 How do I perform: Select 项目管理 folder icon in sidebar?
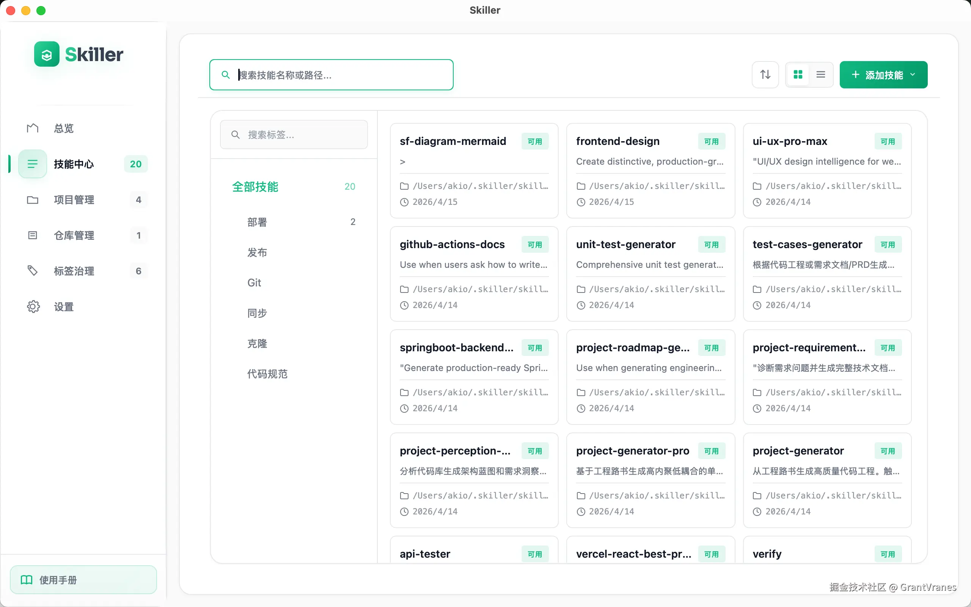click(33, 200)
